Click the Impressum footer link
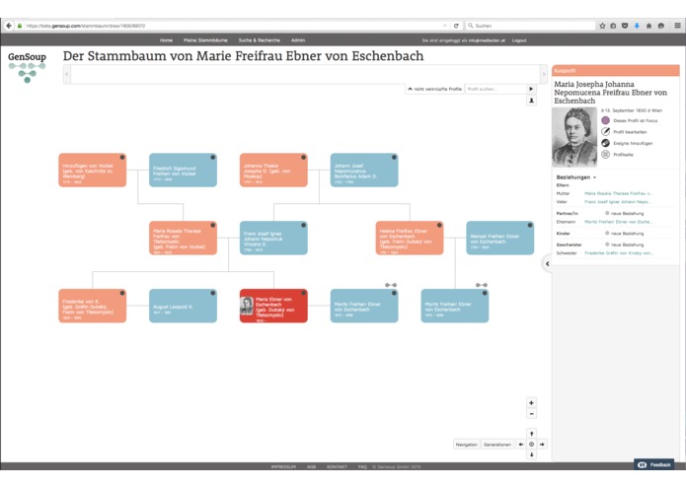Image resolution: width=686 pixels, height=487 pixels. tap(283, 467)
